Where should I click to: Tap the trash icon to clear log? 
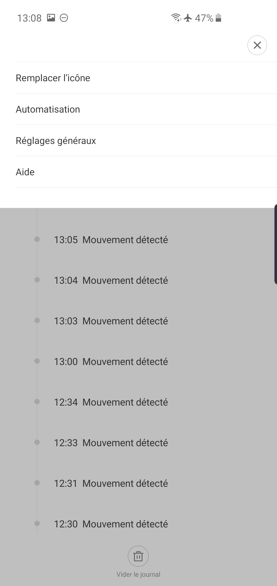click(138, 556)
